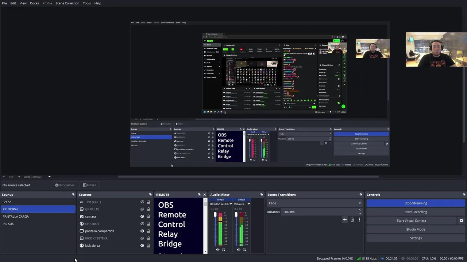Float the Scenes dock
The image size is (467, 262).
tap(73, 195)
